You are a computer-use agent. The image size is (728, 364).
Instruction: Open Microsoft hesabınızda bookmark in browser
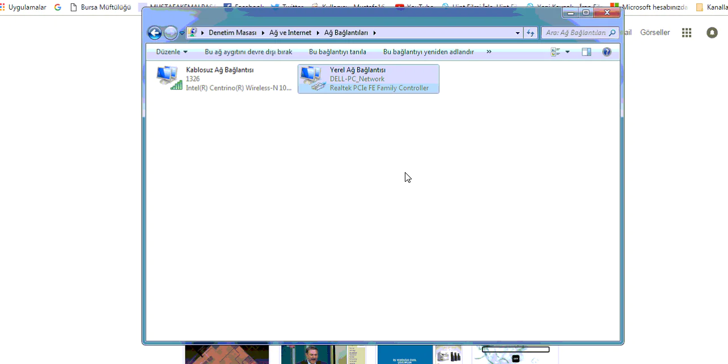coord(649,7)
